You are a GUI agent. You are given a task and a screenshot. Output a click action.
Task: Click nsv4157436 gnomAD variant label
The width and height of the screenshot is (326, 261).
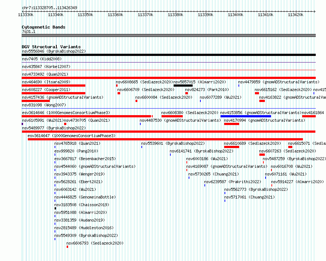[63, 97]
